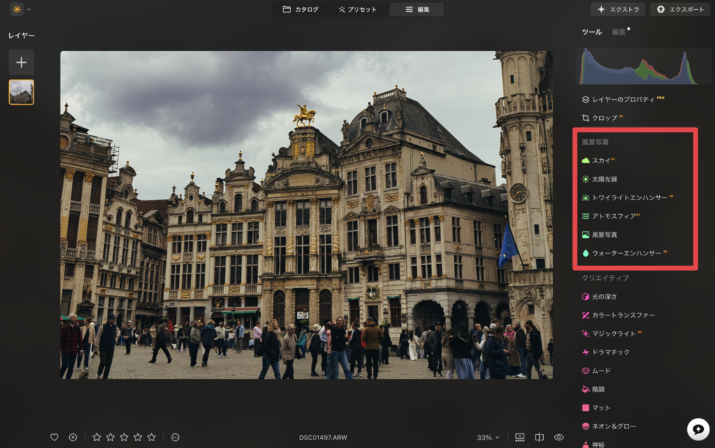Viewport: 715px width, 448px height.
Task: Collapse the クリエイティブ section header
Action: (x=605, y=278)
